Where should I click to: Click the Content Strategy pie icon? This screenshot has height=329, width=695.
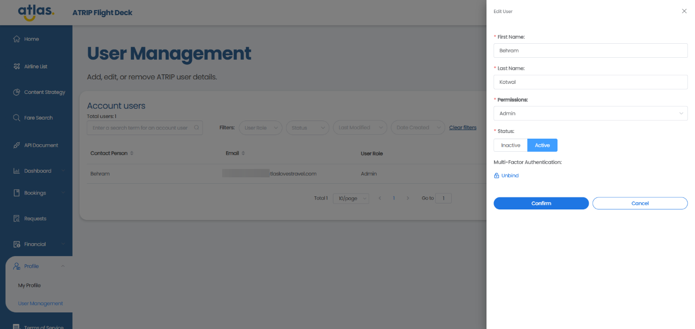click(17, 92)
